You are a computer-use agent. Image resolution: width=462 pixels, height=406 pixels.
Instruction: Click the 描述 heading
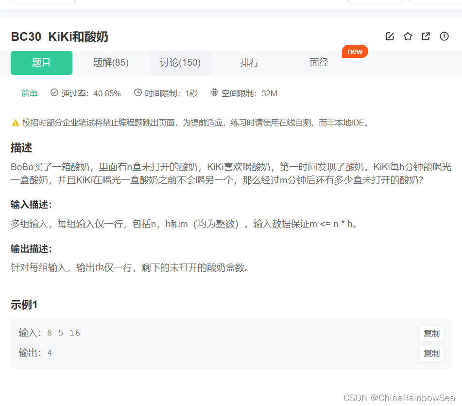[21, 148]
